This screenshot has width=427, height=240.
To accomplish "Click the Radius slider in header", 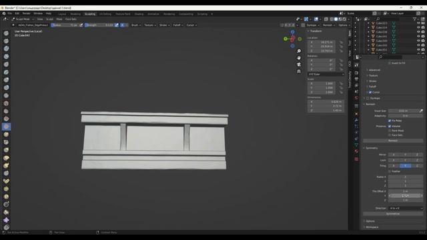I will 65,25.
